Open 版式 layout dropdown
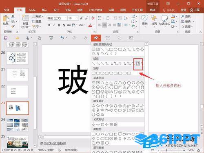 38,17
